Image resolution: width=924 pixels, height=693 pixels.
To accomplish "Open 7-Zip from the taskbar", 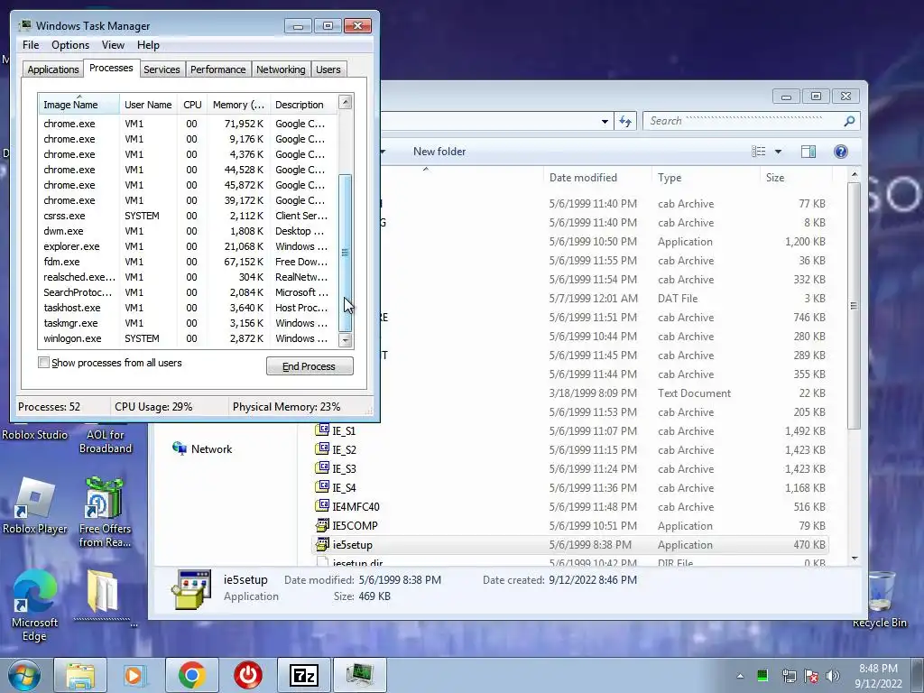I will (303, 675).
